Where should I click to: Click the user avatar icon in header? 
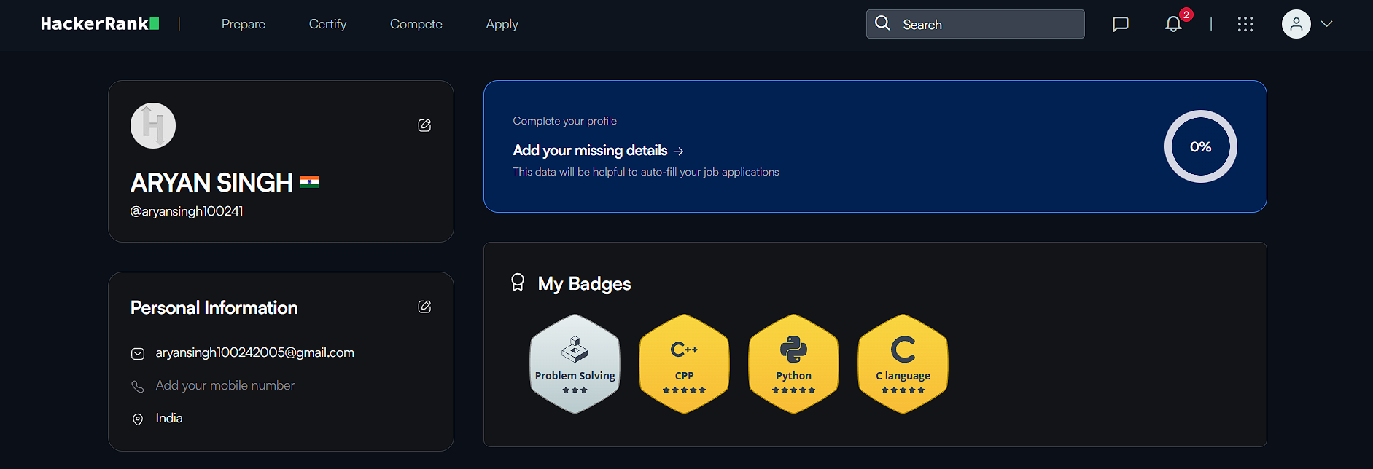[1296, 24]
